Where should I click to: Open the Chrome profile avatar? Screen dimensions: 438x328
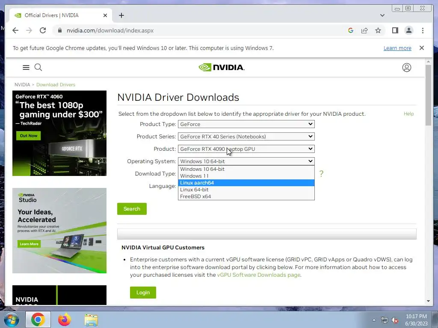tap(408, 30)
